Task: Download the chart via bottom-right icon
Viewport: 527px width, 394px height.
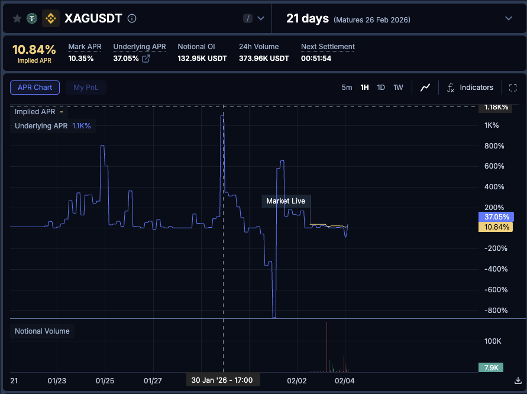Action: pos(518,380)
